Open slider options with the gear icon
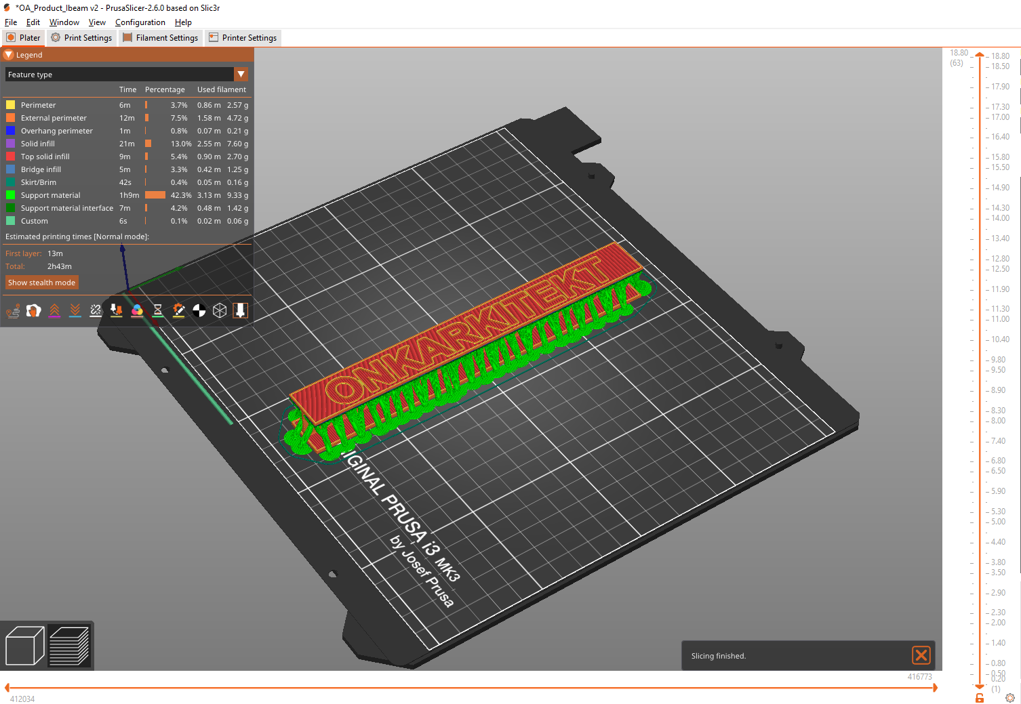The height and width of the screenshot is (704, 1021). click(1009, 697)
